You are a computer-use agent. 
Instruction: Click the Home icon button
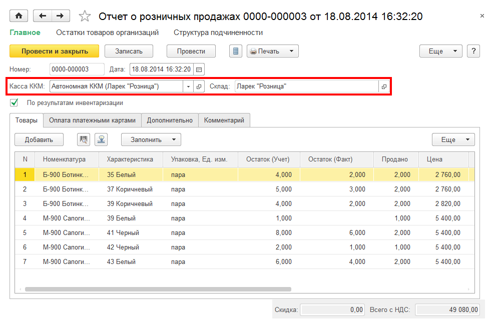[19, 16]
